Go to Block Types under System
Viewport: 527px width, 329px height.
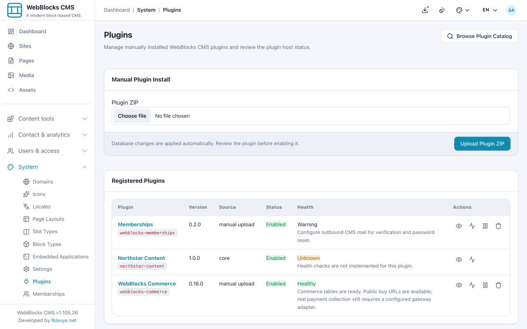[x=47, y=244]
